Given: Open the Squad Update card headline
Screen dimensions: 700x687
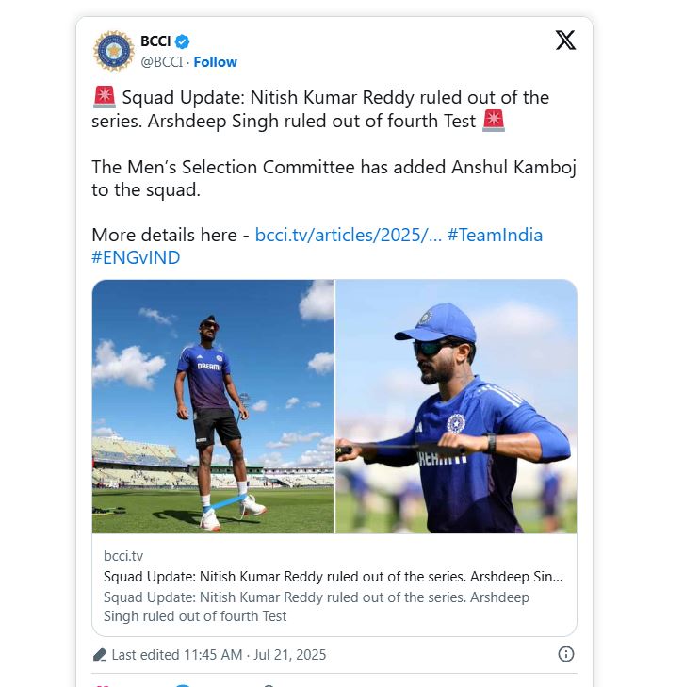Looking at the screenshot, I should click(334, 577).
